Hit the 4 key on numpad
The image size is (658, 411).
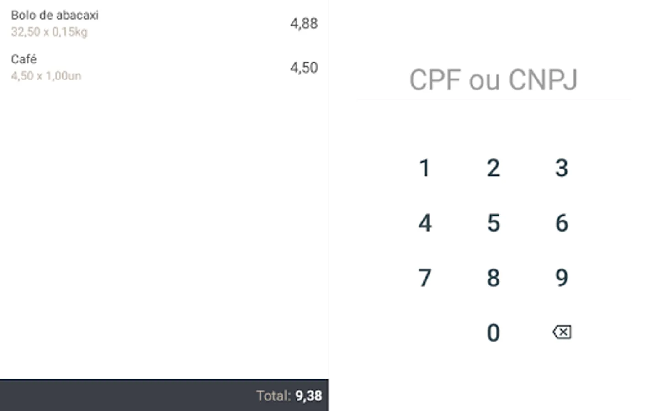[425, 223]
